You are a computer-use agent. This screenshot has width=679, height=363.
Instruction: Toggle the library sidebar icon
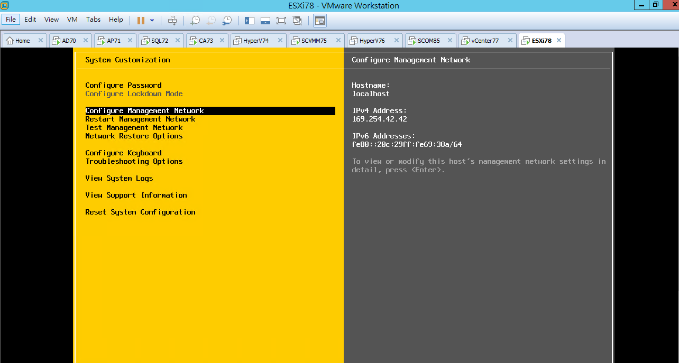tap(250, 21)
